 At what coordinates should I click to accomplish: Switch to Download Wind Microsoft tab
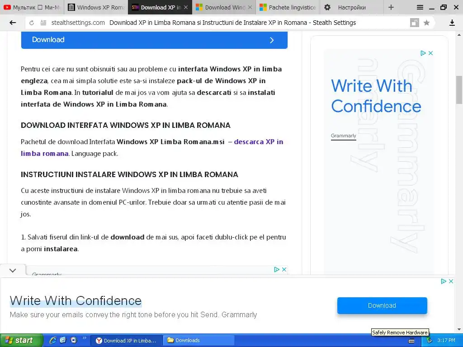click(224, 7)
